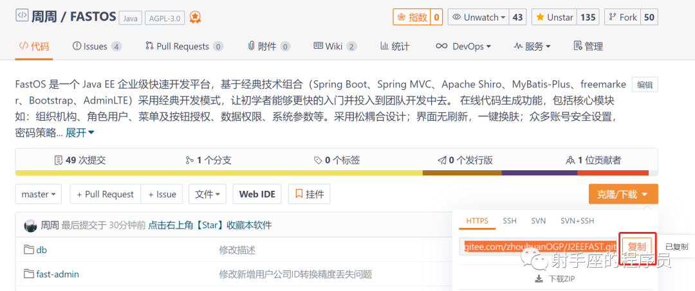
Task: Click the db folder icon
Action: point(29,250)
